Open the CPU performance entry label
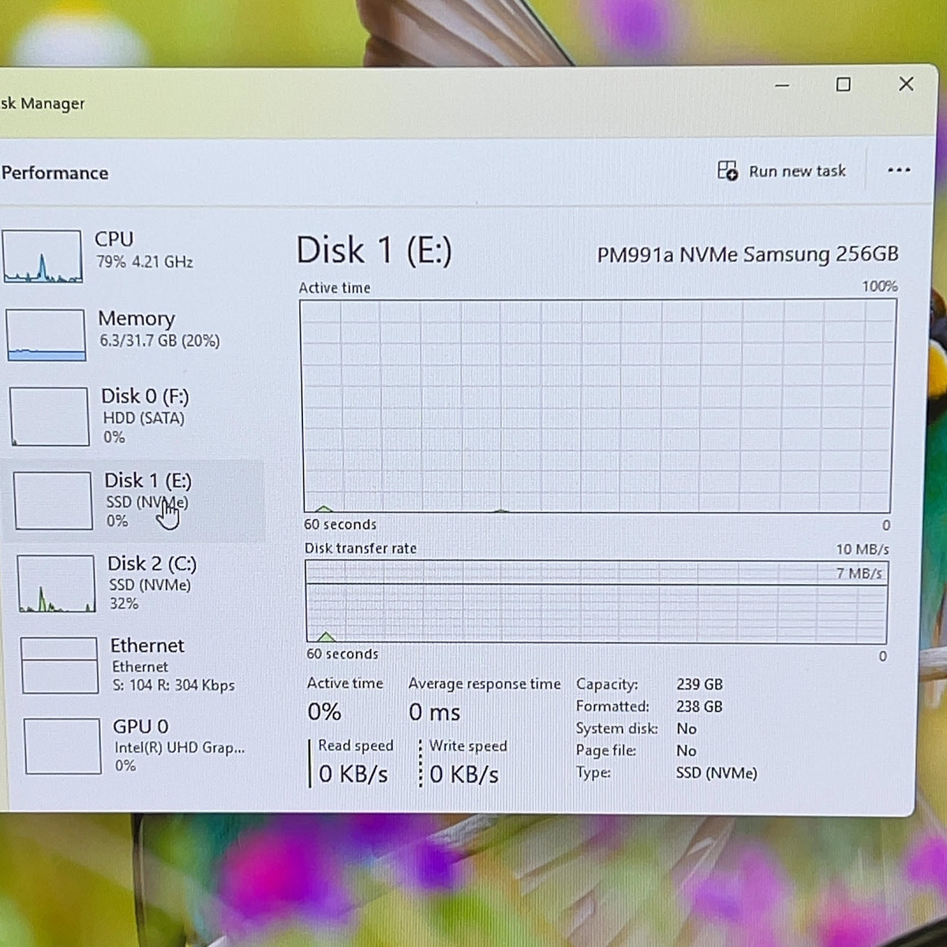The width and height of the screenshot is (947, 947). click(114, 239)
